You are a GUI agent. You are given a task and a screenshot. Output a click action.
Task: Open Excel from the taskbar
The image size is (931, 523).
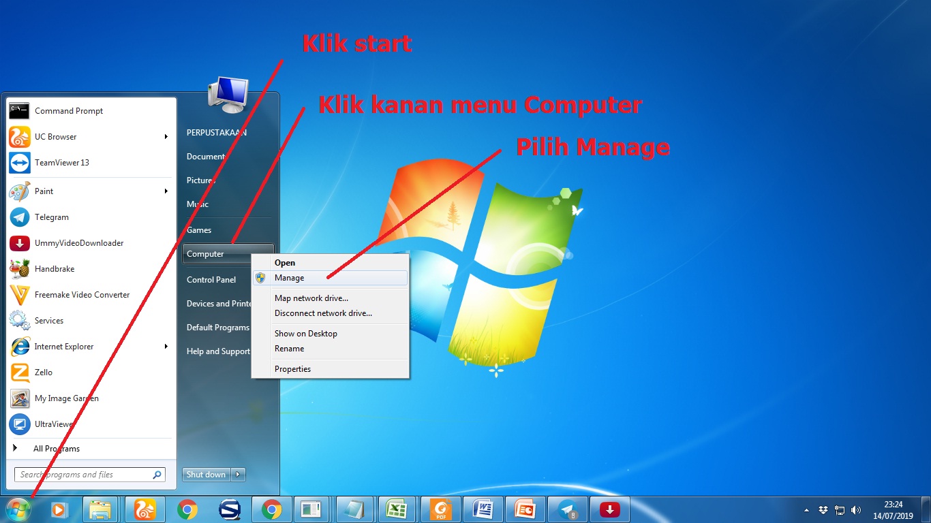[397, 509]
